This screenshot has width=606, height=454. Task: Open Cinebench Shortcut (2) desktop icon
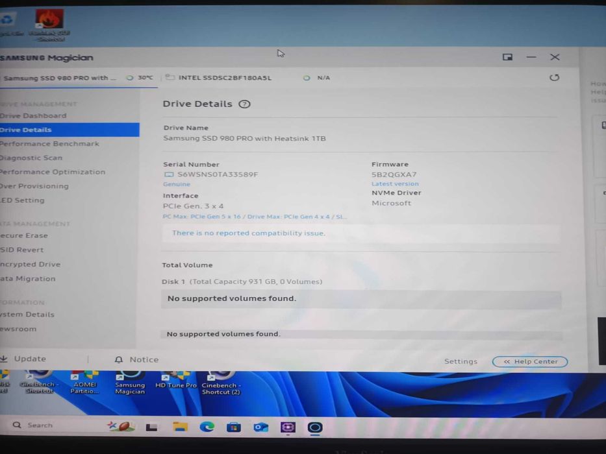pyautogui.click(x=221, y=383)
